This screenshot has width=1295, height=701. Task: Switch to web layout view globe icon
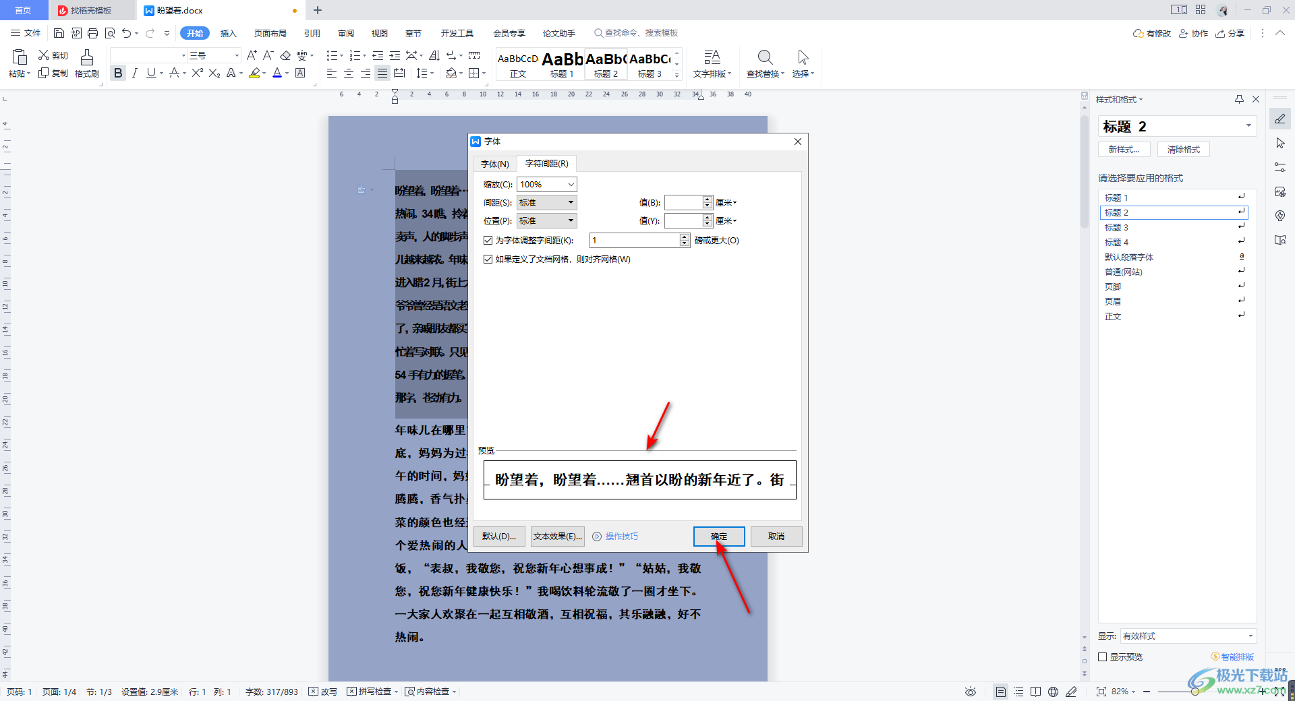1054,692
